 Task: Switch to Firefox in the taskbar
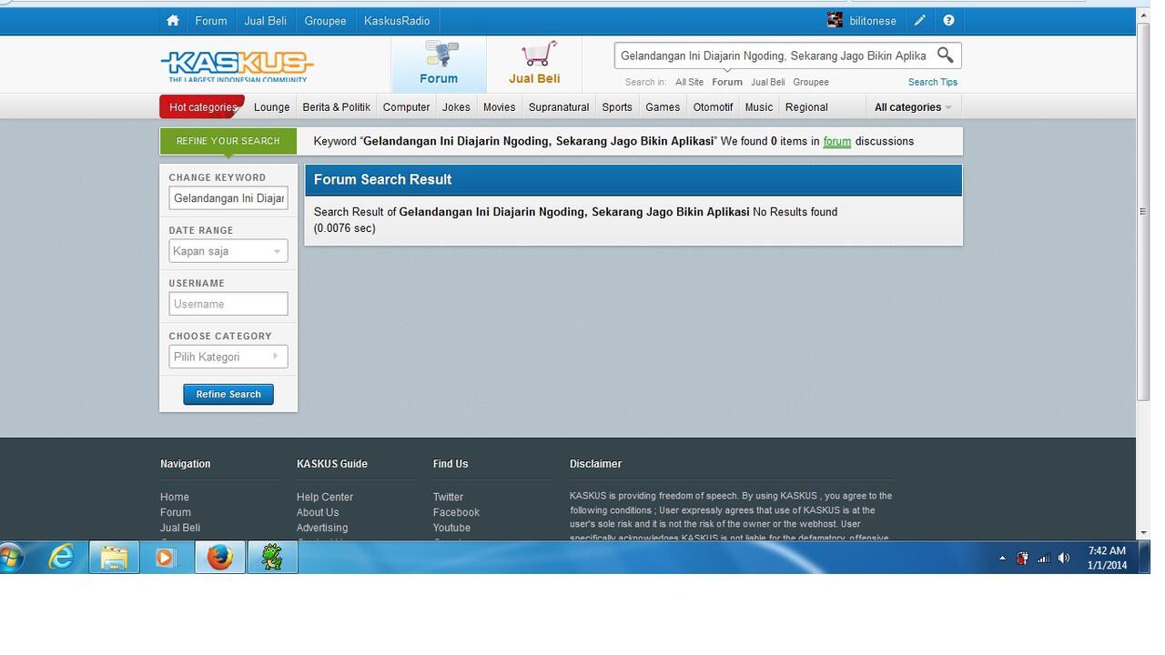219,557
